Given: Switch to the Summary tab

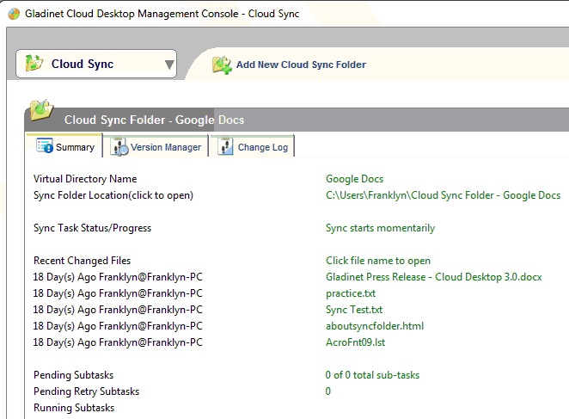Looking at the screenshot, I should [x=64, y=146].
